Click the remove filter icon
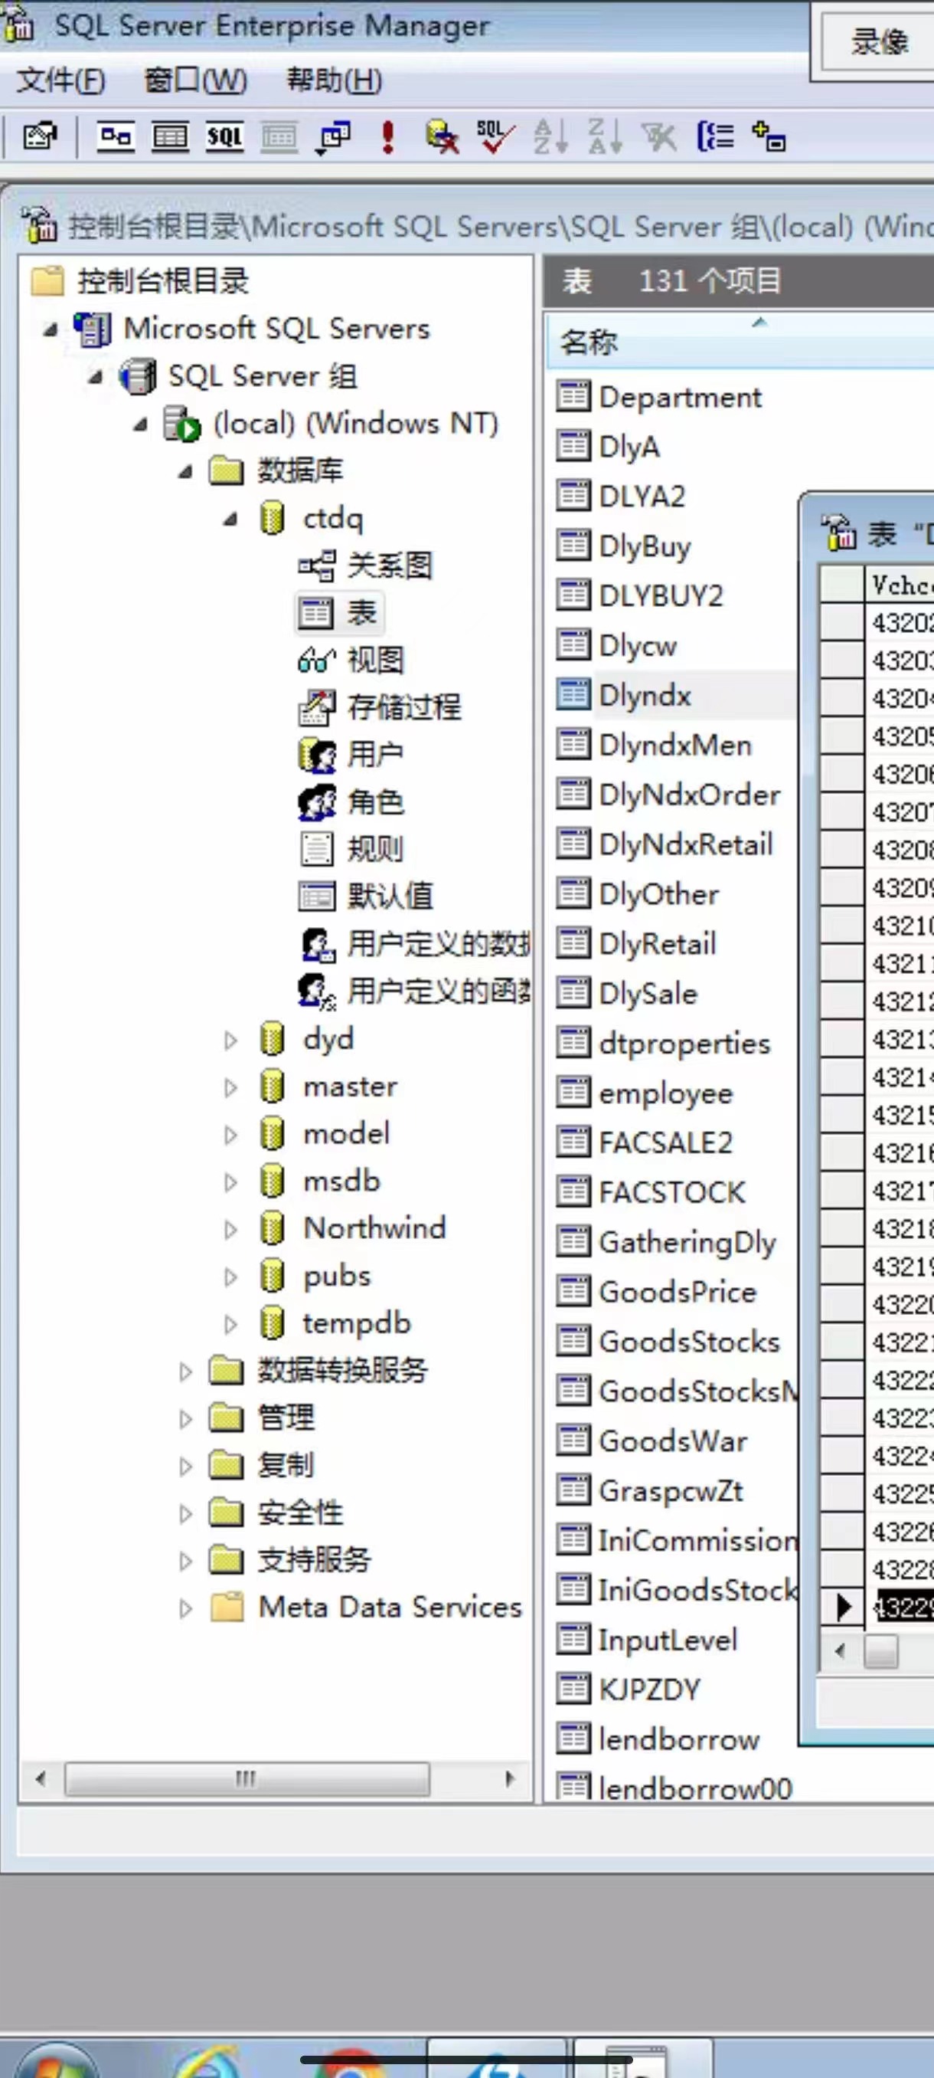The image size is (934, 2078). coord(660,137)
